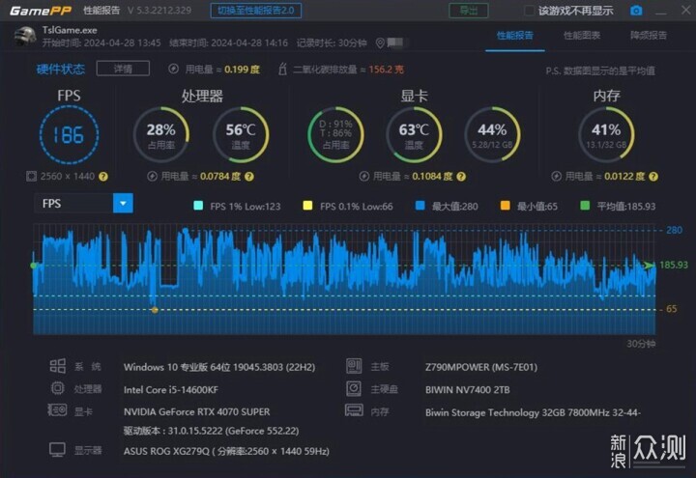Click the green average arrow marker at 185.93
The height and width of the screenshot is (478, 696).
coord(649,266)
